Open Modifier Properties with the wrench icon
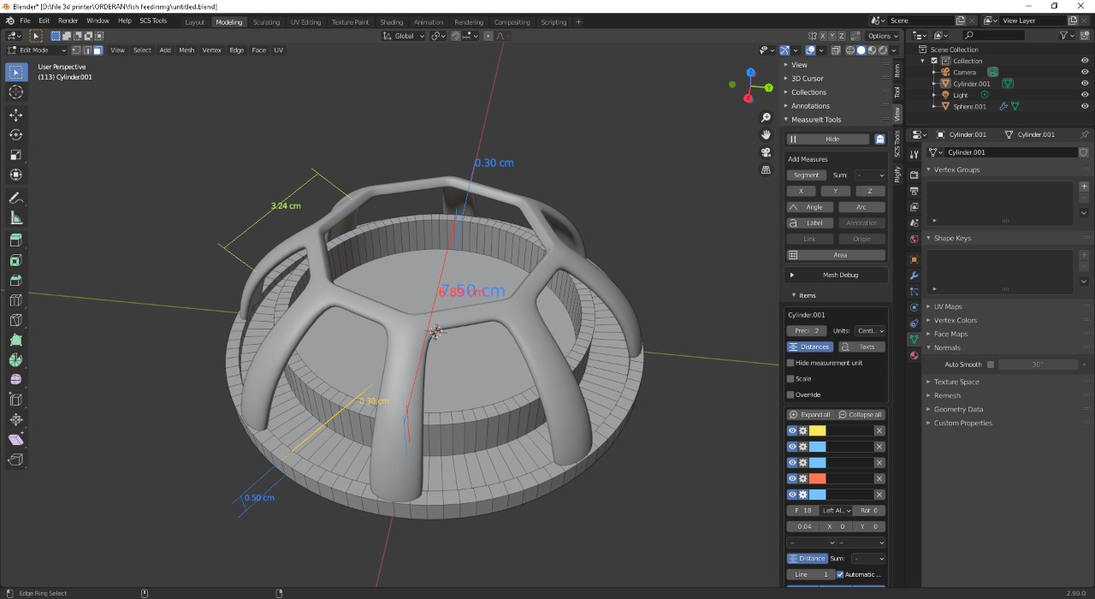The width and height of the screenshot is (1095, 599). [x=913, y=276]
